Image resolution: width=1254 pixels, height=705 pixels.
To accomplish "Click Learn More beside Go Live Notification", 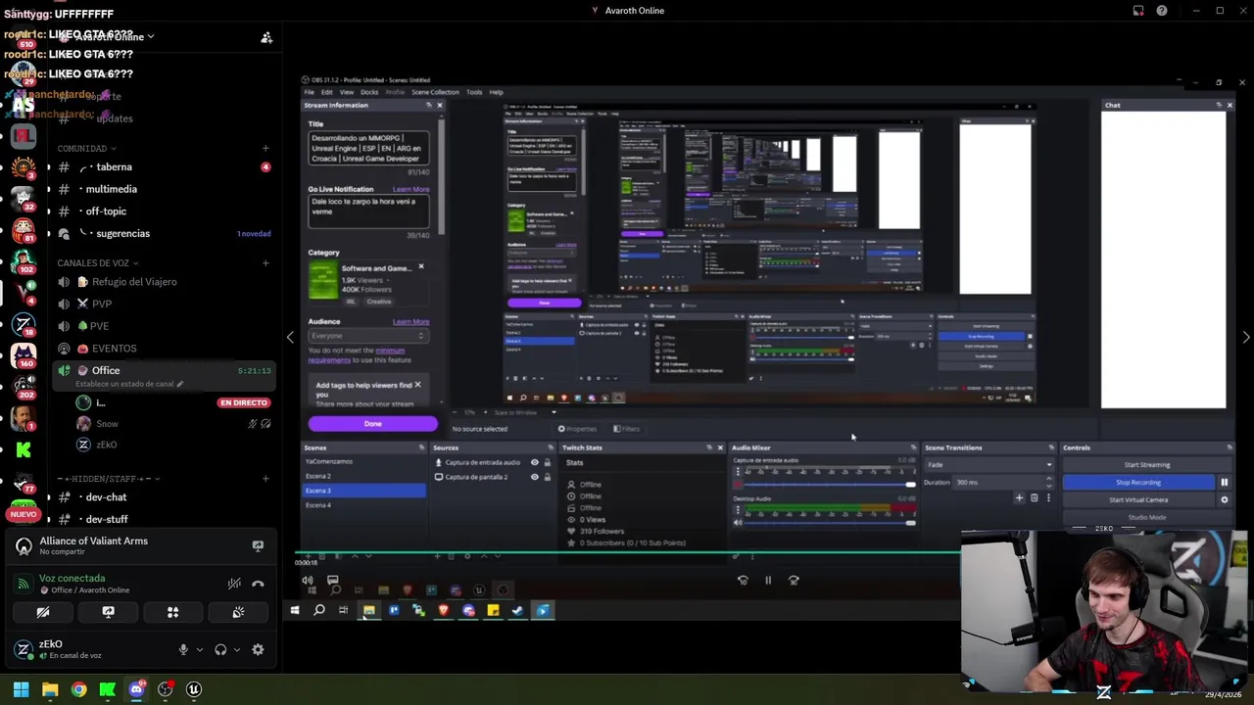I will tap(410, 189).
